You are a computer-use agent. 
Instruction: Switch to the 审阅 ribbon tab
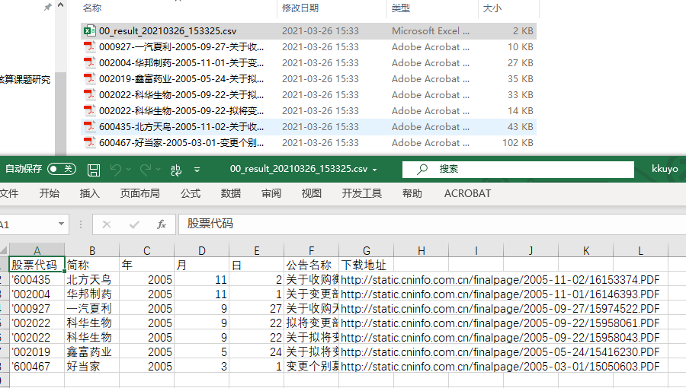point(271,193)
